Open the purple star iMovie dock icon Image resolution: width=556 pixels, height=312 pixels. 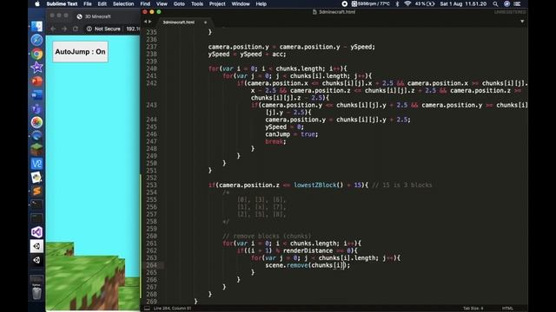(x=36, y=68)
